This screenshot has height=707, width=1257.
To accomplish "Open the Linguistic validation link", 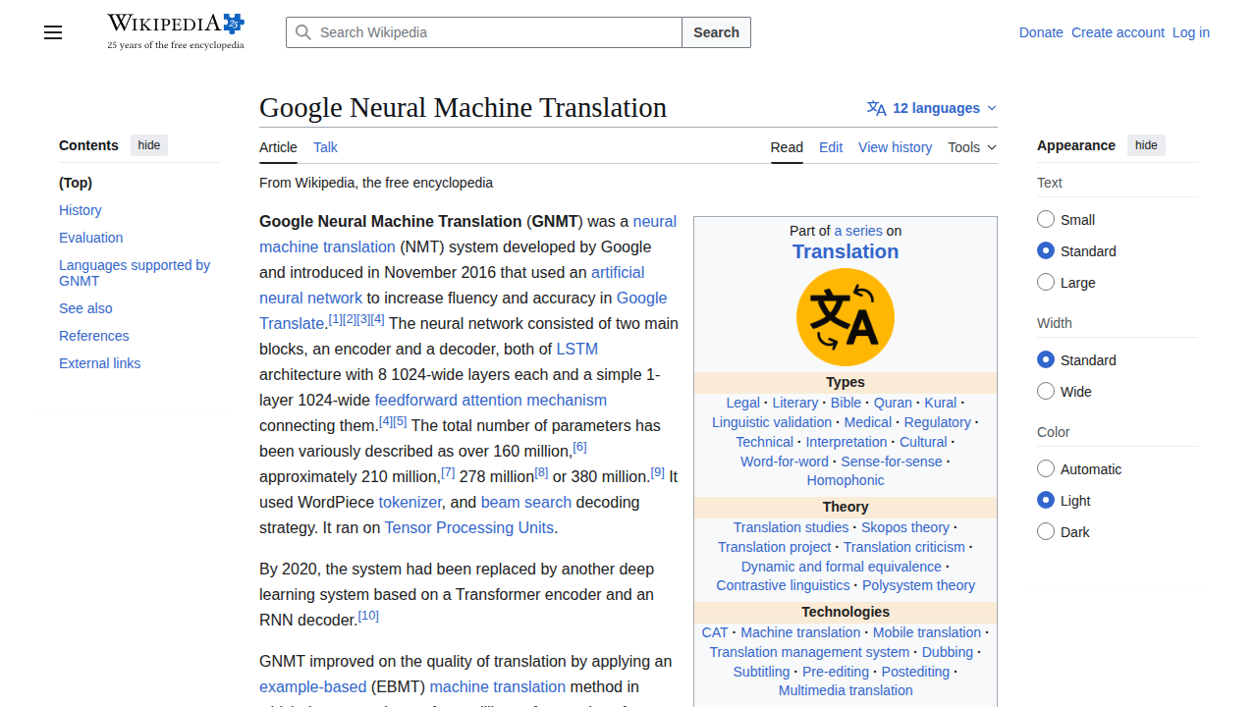I will 772,422.
